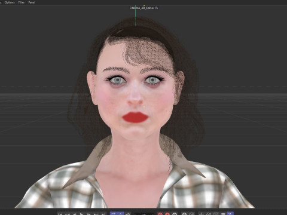Toggle sound playback speaker icon
The width and height of the screenshot is (287, 215).
[x=128, y=214]
